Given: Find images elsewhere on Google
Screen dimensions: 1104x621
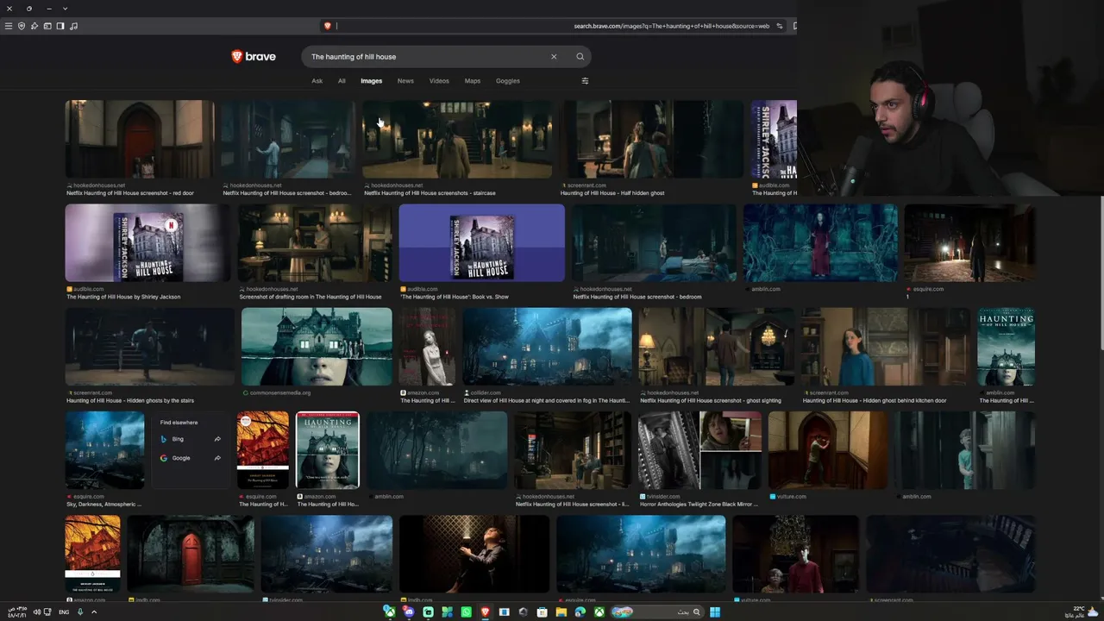Looking at the screenshot, I should tap(191, 458).
